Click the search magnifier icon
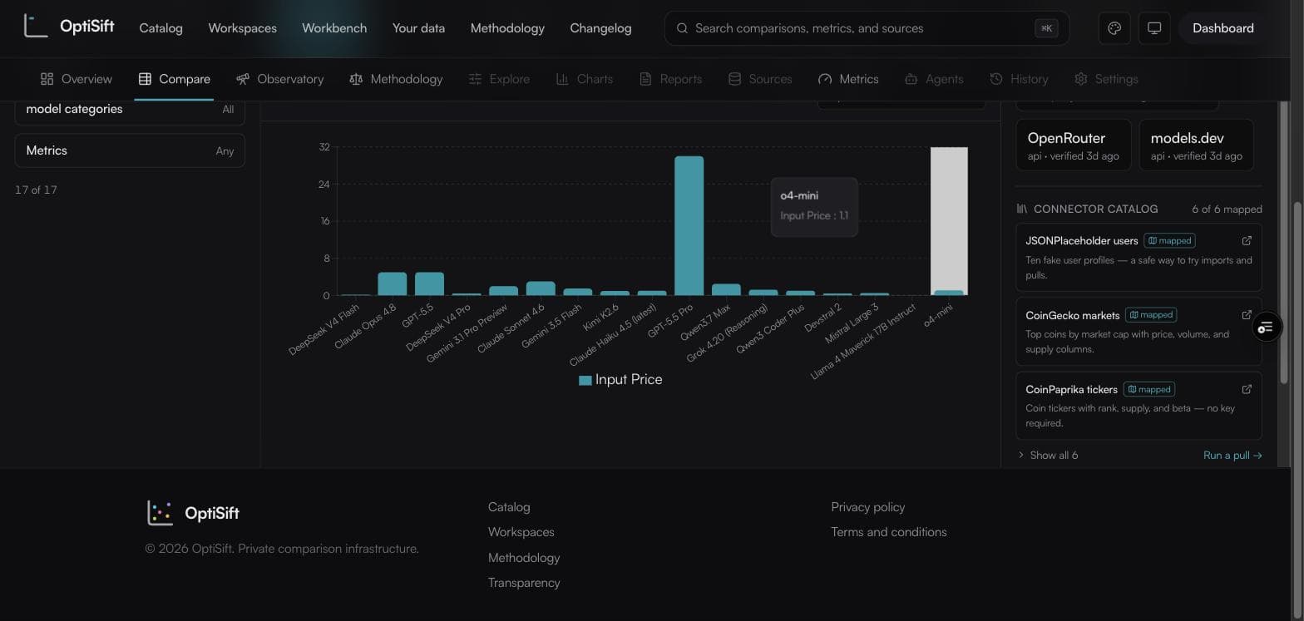 point(682,28)
